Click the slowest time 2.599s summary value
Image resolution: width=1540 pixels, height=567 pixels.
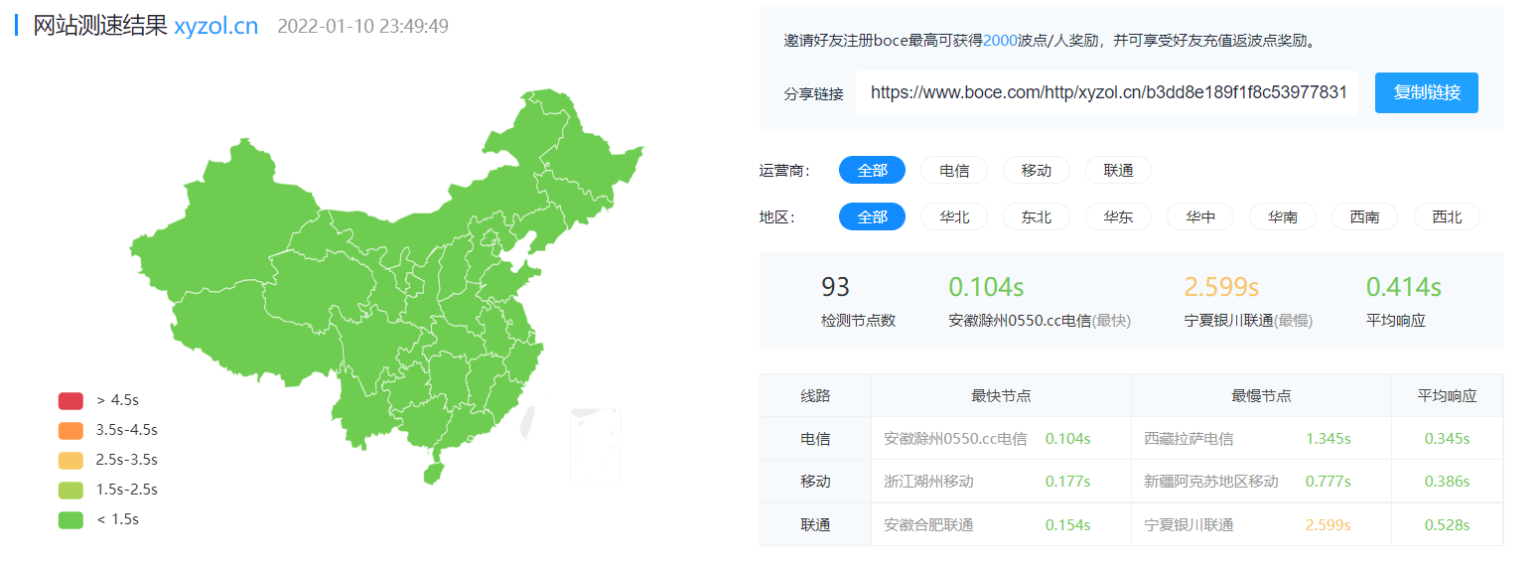[x=1221, y=287]
